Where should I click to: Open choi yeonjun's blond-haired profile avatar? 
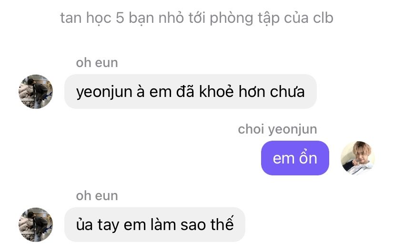(x=358, y=158)
